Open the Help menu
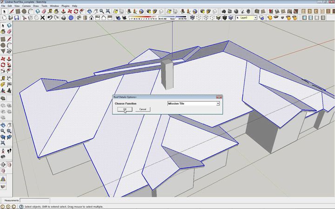This screenshot has width=335, height=209. [x=74, y=6]
